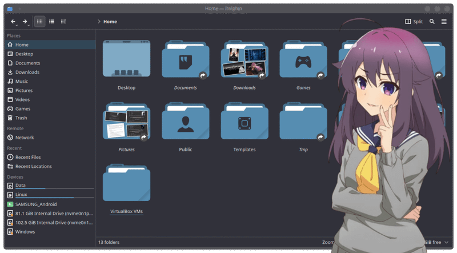Switch to Details view mode
Screen dimensions: 457x253
click(x=63, y=22)
